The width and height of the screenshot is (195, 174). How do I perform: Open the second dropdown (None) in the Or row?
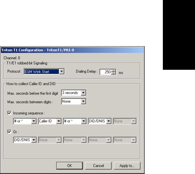tap(50, 140)
